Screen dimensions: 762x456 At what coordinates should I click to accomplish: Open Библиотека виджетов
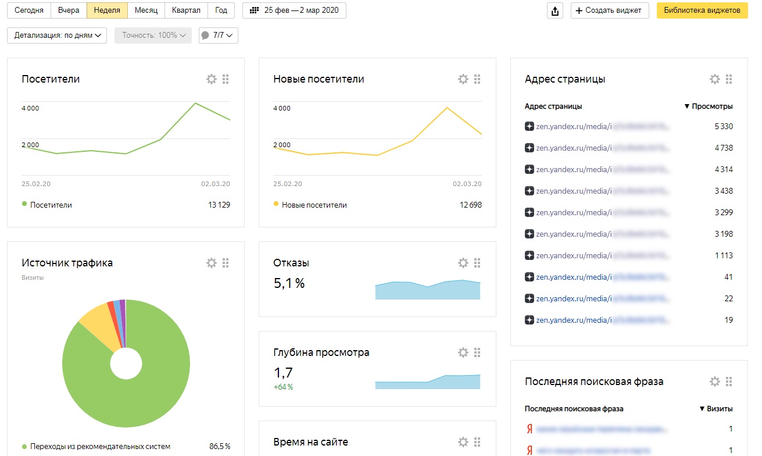pyautogui.click(x=702, y=10)
